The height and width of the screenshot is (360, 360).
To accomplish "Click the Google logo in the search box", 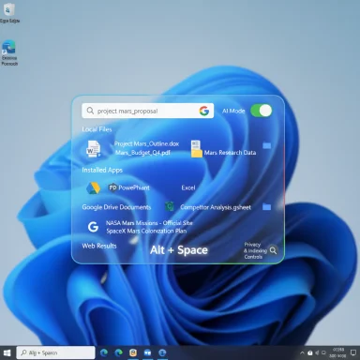I will (204, 111).
